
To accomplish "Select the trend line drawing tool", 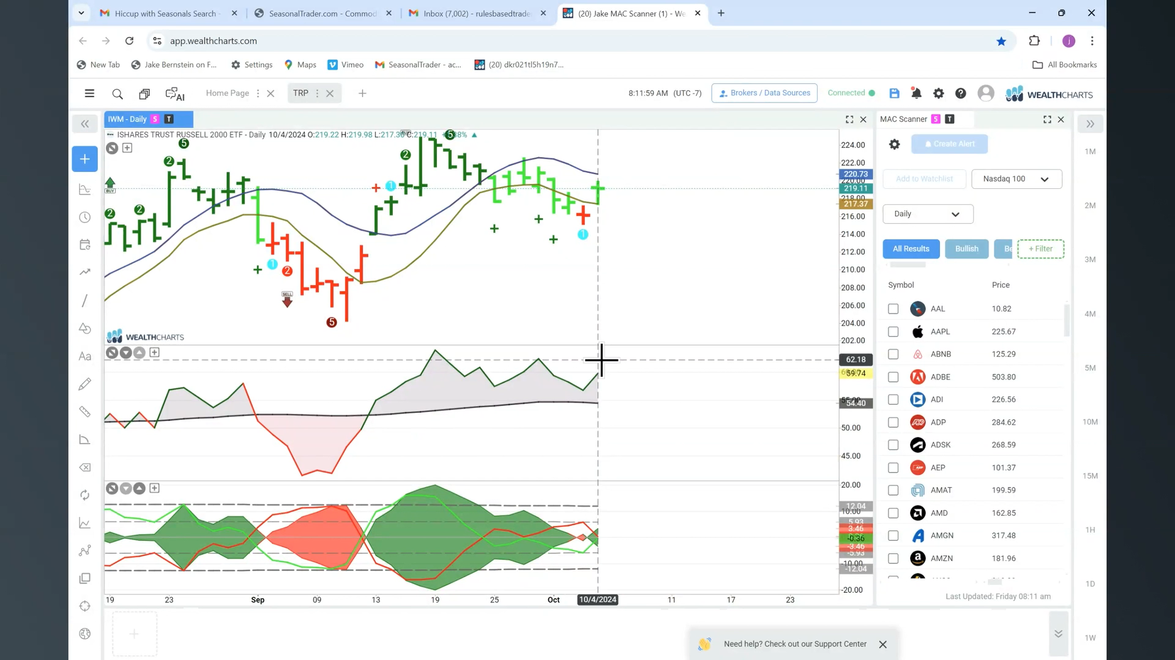I will tap(85, 301).
